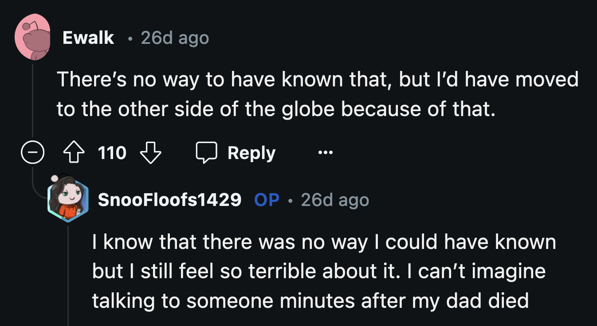Open SnooFloofs1429's profile from the username
This screenshot has height=326, width=597.
click(170, 199)
